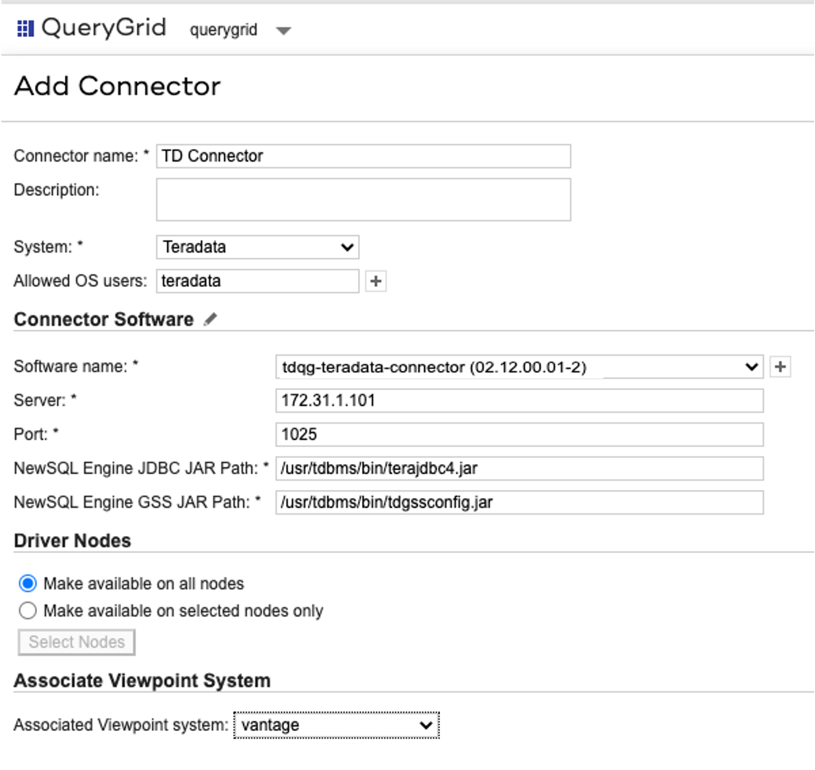Click the Allowed OS users text field
815x770 pixels.
click(257, 281)
